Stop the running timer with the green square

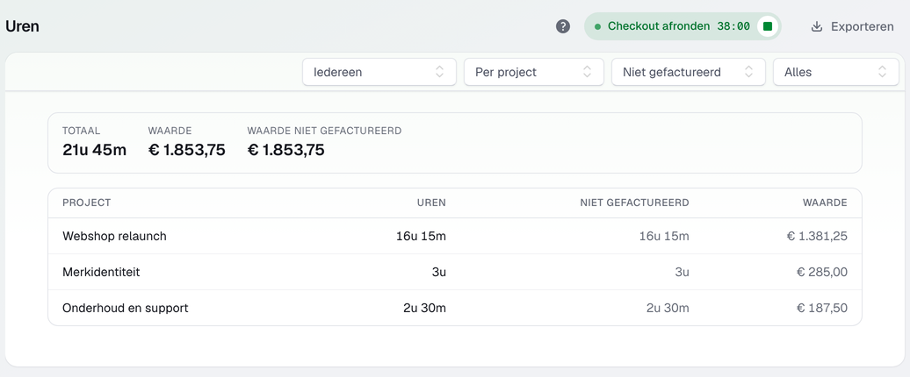click(767, 26)
